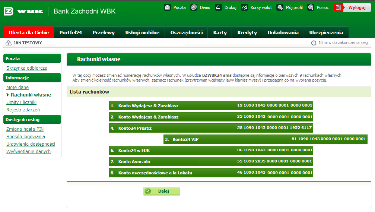Click the green checkmark on Dalej
The height and width of the screenshot is (212, 375).
pyautogui.click(x=148, y=191)
